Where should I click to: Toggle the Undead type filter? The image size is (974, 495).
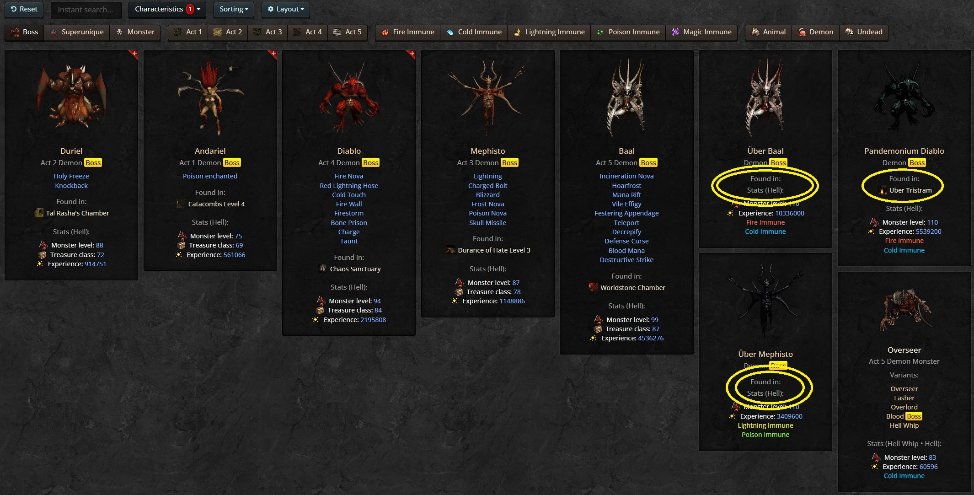pyautogui.click(x=864, y=32)
